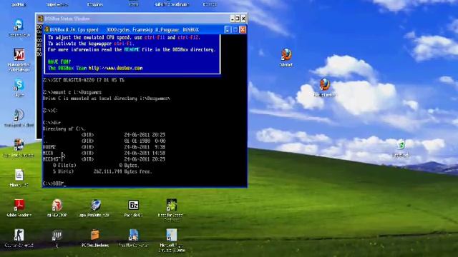Click the DOSBox Status Window title bar
The width and height of the screenshot is (458, 257).
point(142,19)
